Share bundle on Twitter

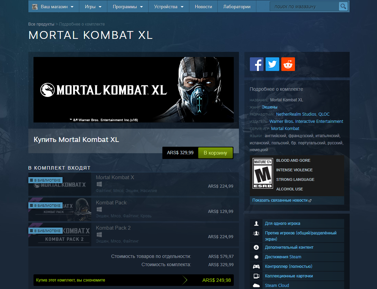pyautogui.click(x=272, y=64)
